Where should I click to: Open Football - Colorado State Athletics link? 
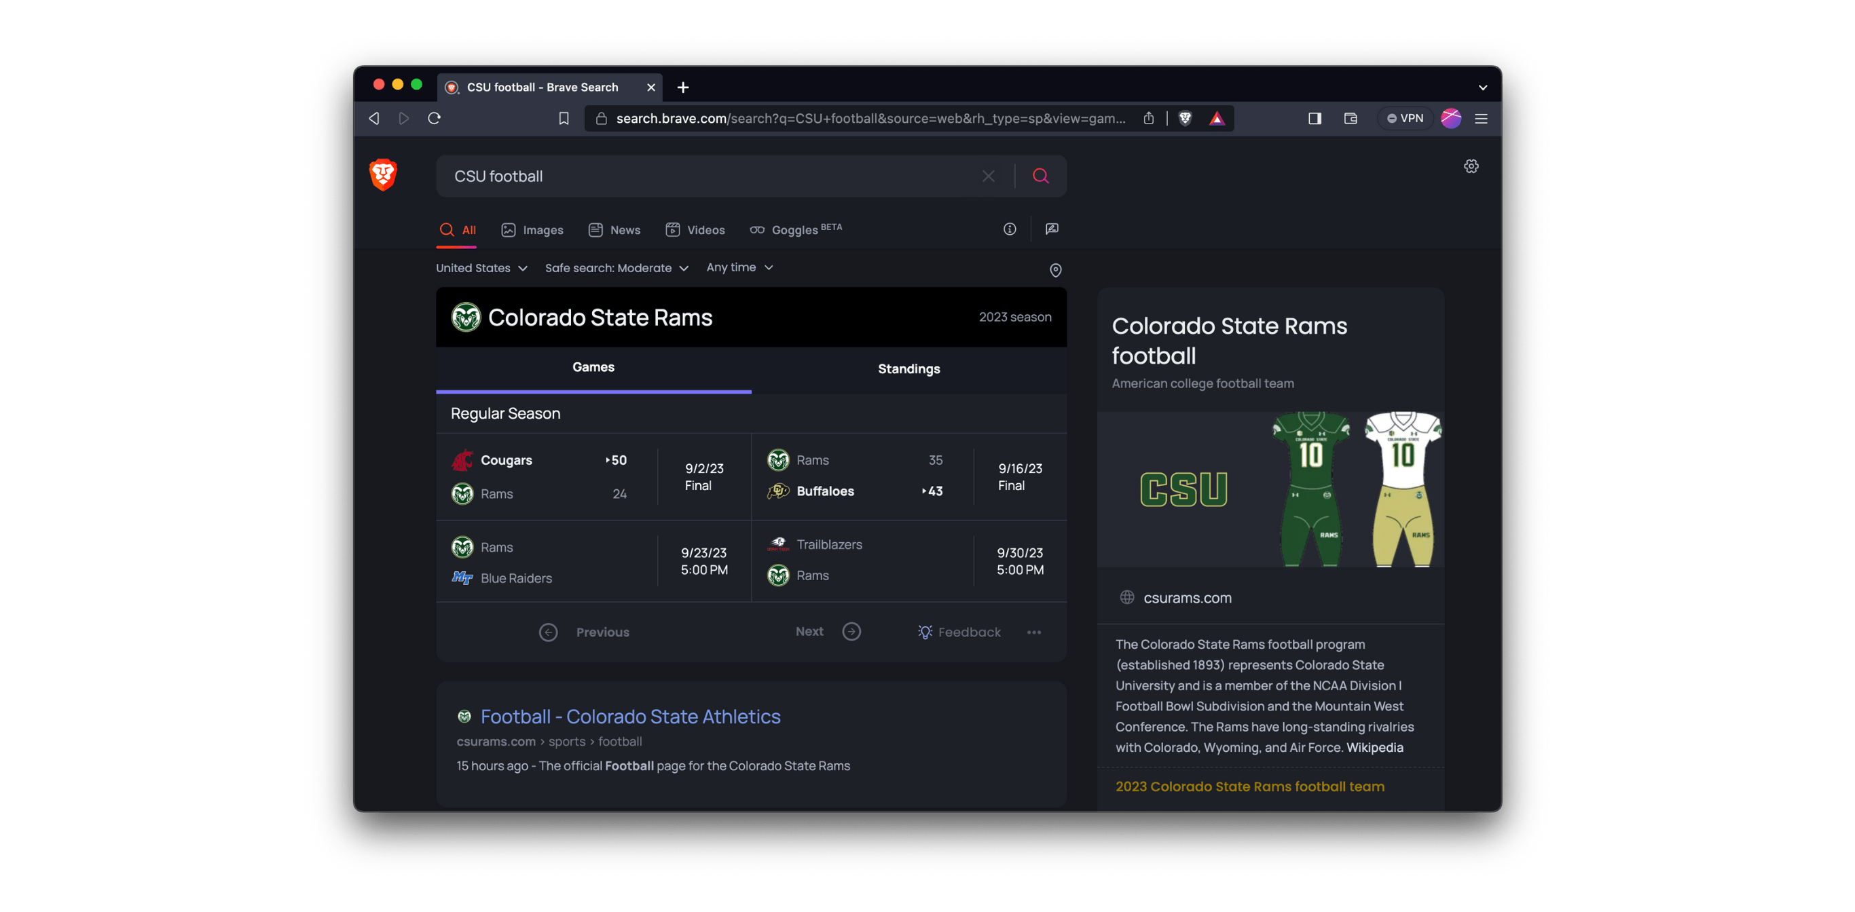630,716
